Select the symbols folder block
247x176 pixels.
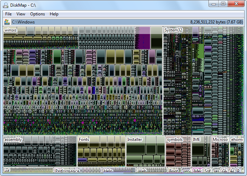(178, 151)
